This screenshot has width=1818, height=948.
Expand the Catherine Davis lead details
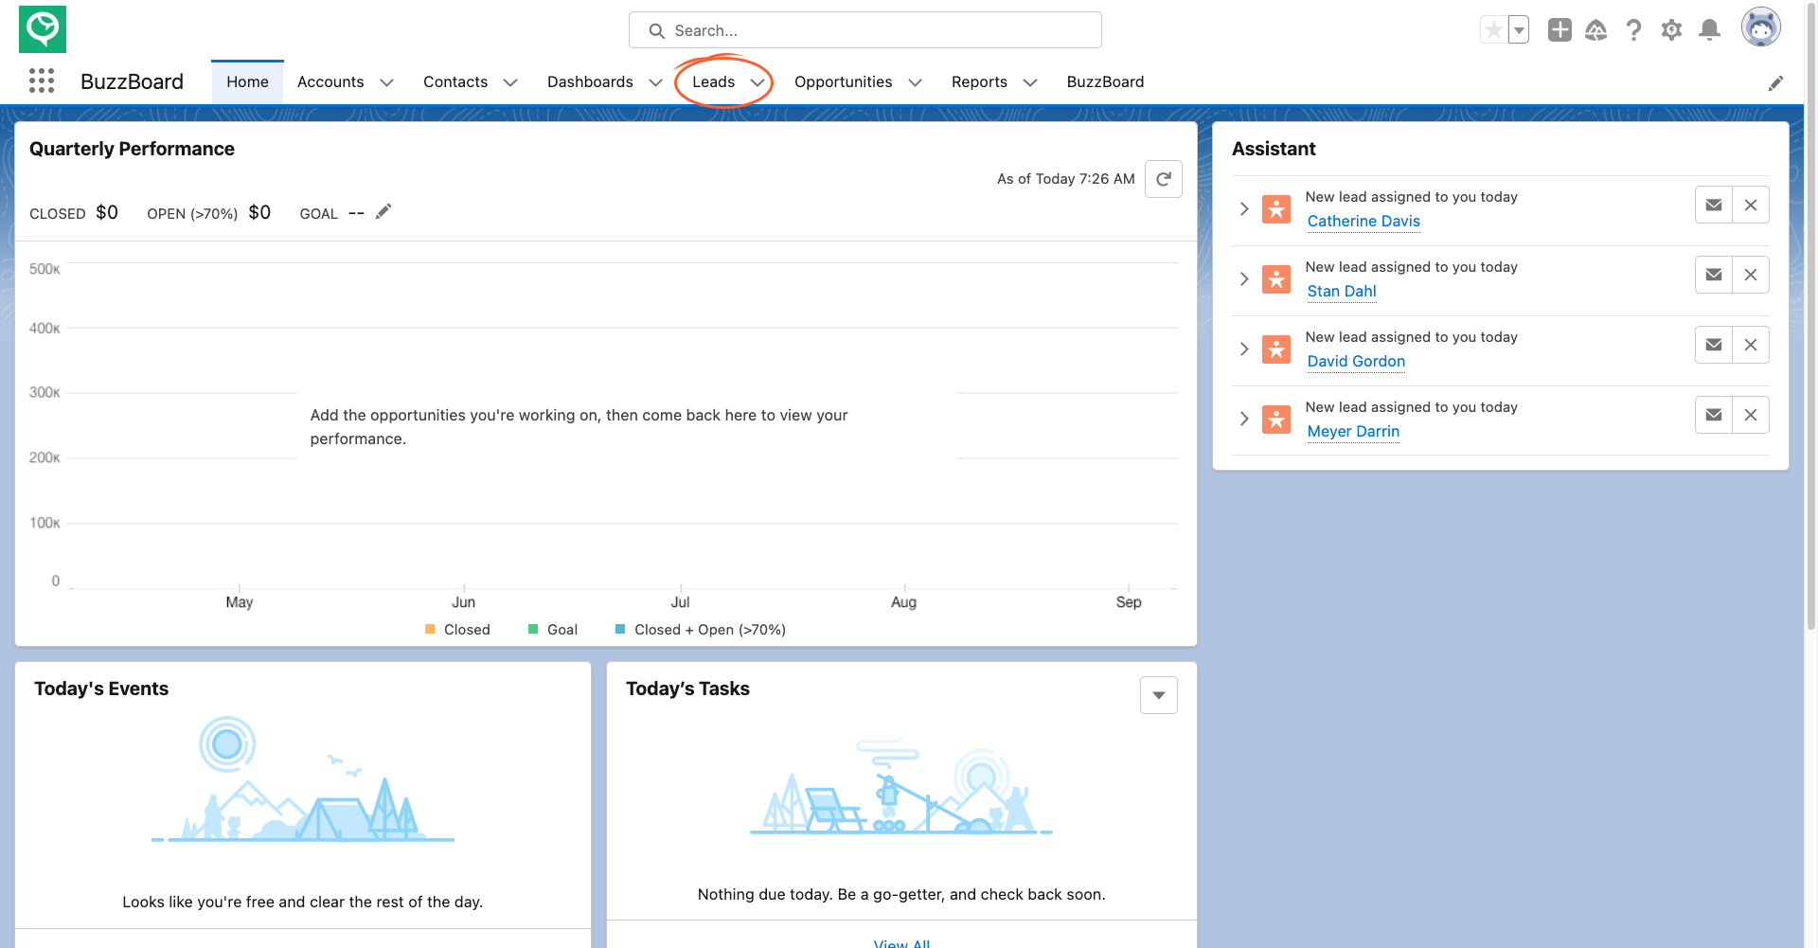pyautogui.click(x=1244, y=208)
